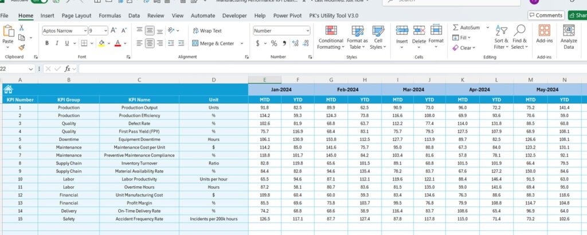
Task: Switch to the Page Layout tab
Action: click(76, 15)
